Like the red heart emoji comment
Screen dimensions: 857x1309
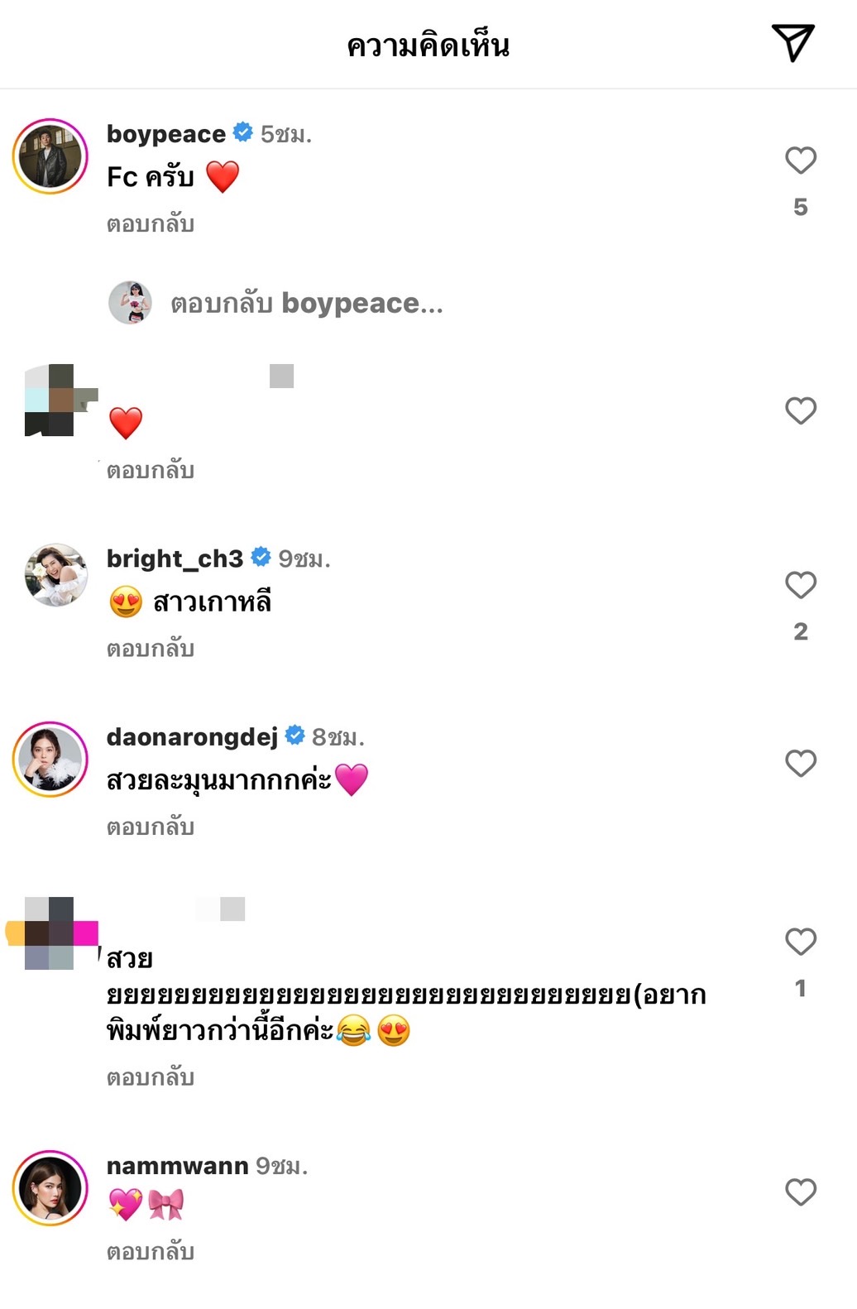pos(800,410)
